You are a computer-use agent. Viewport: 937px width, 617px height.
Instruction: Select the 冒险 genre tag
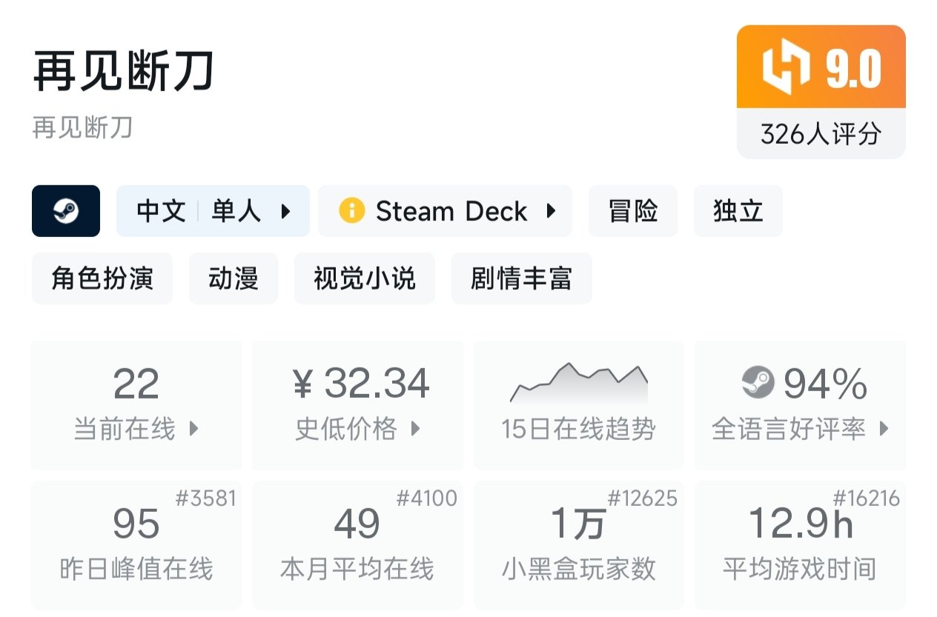(x=633, y=211)
